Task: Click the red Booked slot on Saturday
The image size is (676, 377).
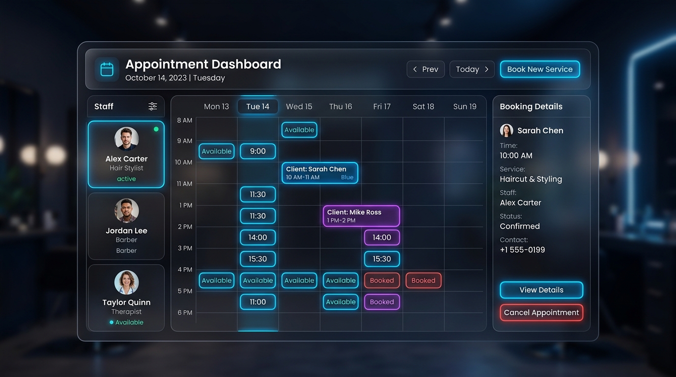Action: point(423,281)
